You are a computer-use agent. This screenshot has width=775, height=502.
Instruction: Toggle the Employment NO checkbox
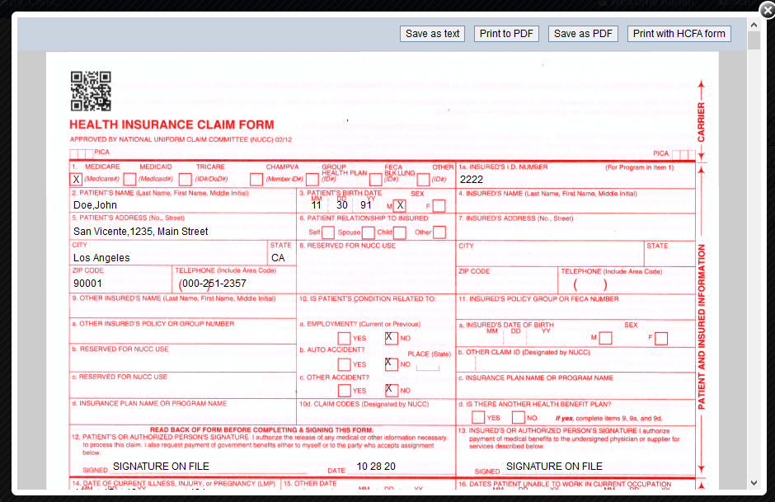(x=392, y=338)
